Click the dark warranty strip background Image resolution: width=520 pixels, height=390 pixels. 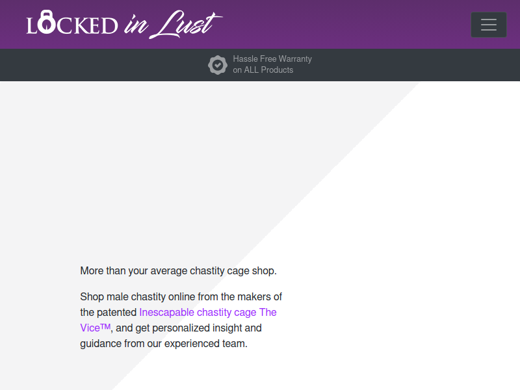(x=99, y=65)
